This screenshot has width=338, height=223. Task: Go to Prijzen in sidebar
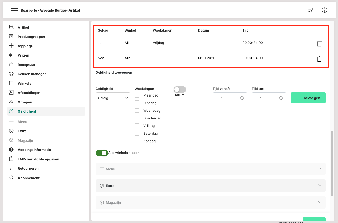click(23, 55)
